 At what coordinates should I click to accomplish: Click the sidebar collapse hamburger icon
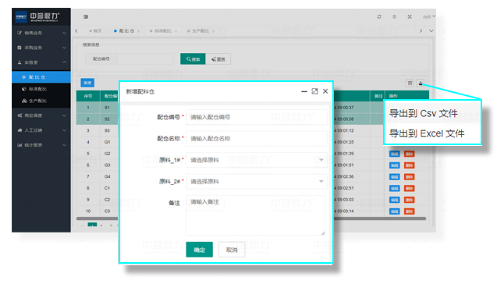[x=86, y=17]
